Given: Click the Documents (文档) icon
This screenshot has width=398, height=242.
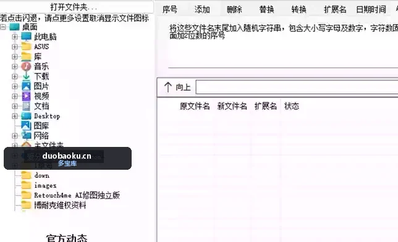Looking at the screenshot, I should coord(26,106).
